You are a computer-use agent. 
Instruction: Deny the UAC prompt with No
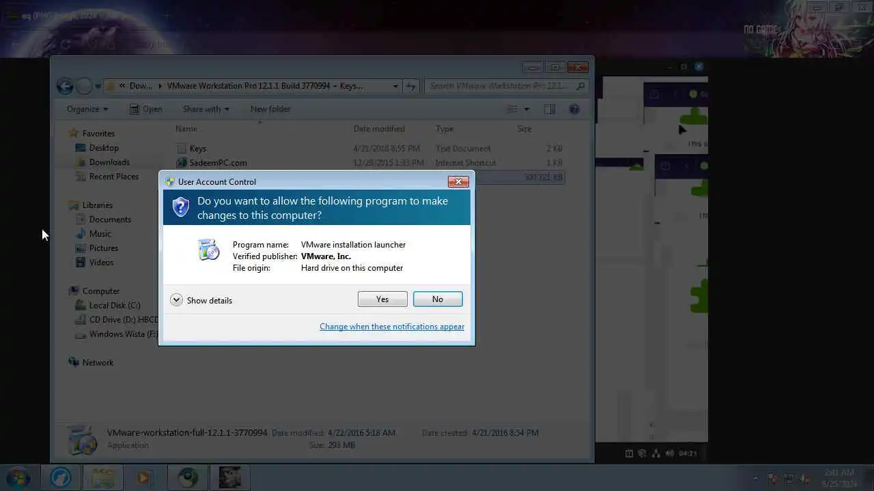pyautogui.click(x=438, y=299)
